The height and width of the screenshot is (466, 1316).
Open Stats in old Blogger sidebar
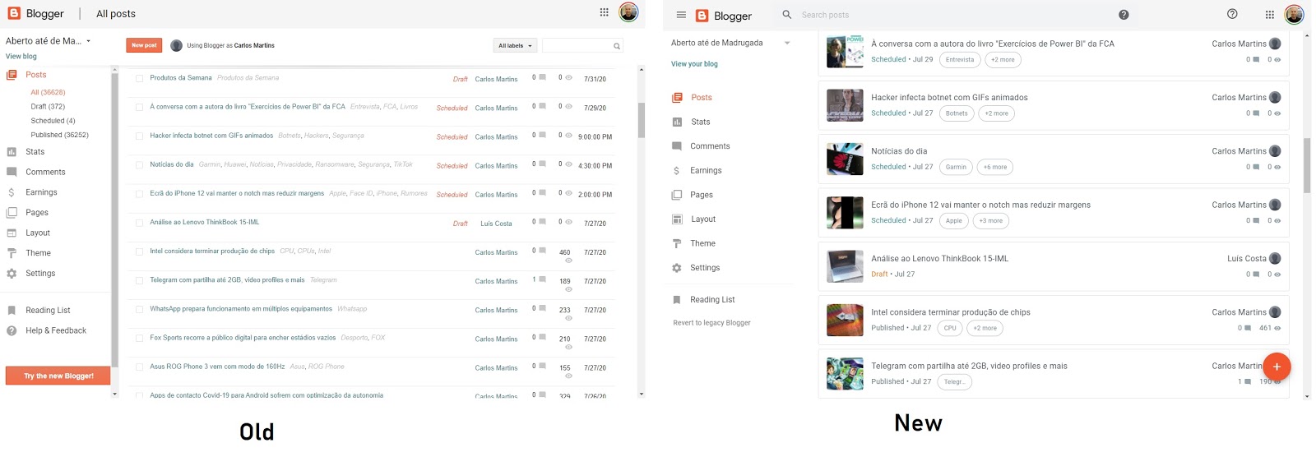(x=35, y=152)
